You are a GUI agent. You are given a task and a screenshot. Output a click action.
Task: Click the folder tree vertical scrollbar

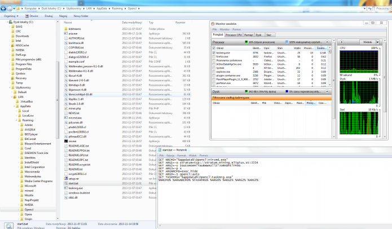(x=58, y=120)
